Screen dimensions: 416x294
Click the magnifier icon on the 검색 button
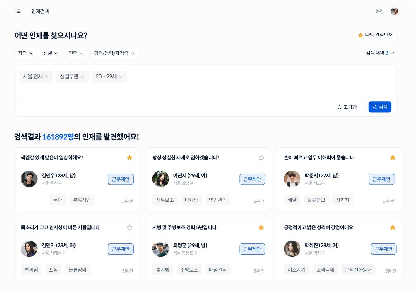374,107
